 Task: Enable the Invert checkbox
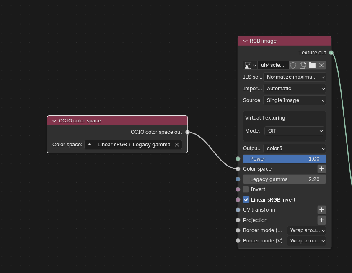pos(246,189)
